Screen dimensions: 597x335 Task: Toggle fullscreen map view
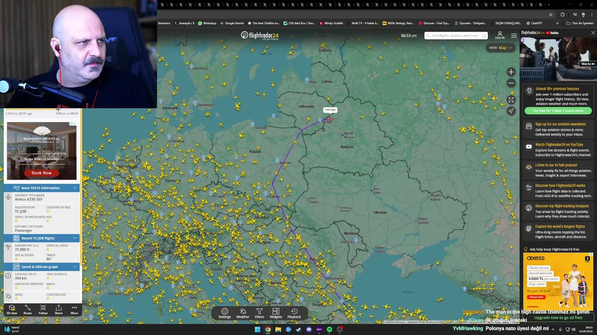(511, 100)
